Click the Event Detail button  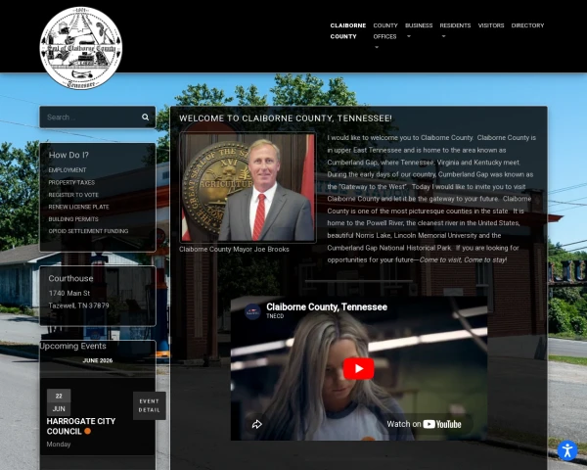tap(150, 406)
